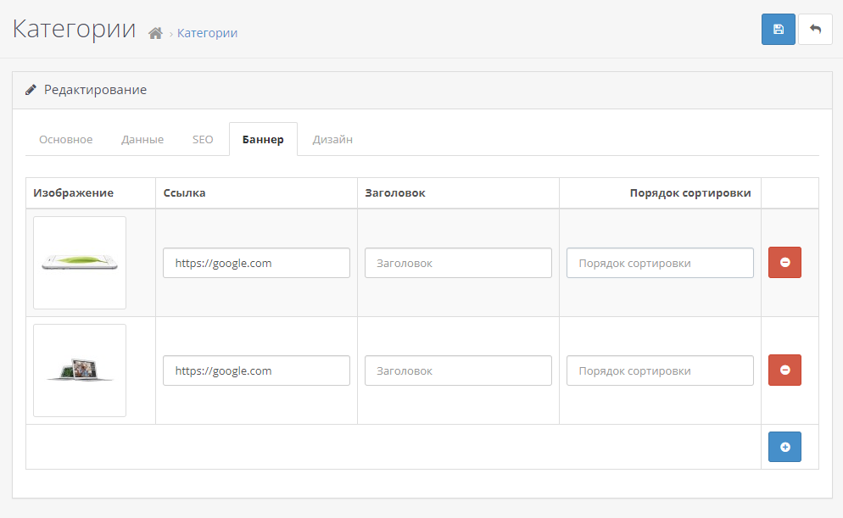Image resolution: width=843 pixels, height=518 pixels.
Task: Remove the first banner row with phone image
Action: pyautogui.click(x=784, y=262)
